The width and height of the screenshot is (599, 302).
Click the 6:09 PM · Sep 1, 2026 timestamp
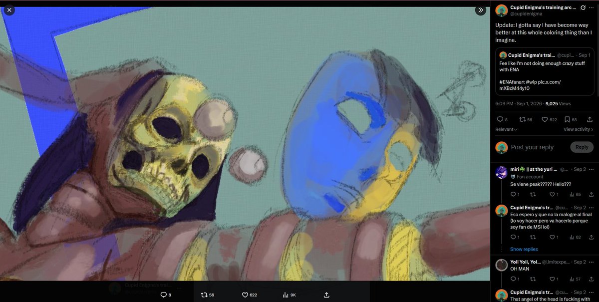pos(519,104)
